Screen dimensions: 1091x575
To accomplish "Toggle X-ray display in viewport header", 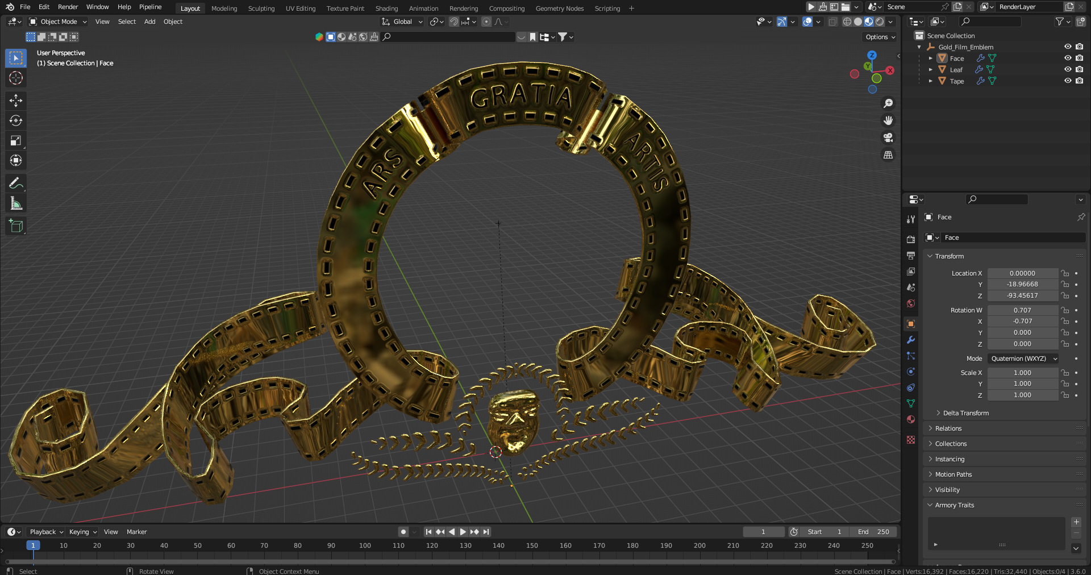I will (832, 22).
